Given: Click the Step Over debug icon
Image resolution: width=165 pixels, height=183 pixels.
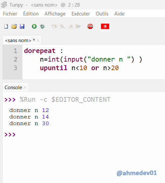Looking at the screenshot, I should (54, 26).
